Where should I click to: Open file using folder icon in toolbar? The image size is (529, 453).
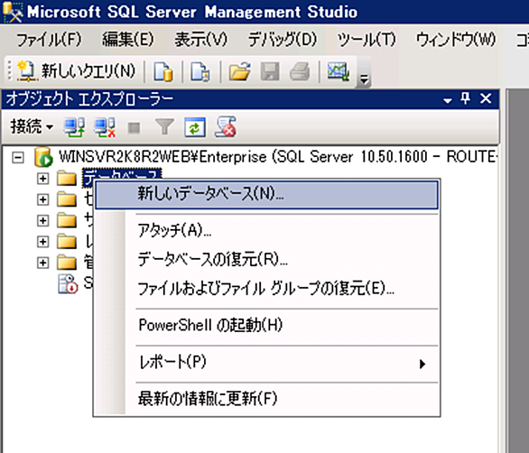click(x=239, y=71)
